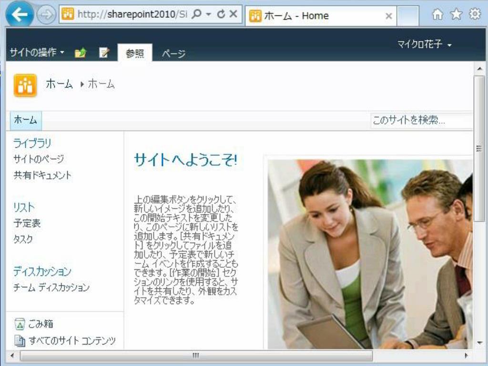Screen dimensions: 488x366
Task: Click the vertical scrollbar thumb
Action: (x=479, y=149)
